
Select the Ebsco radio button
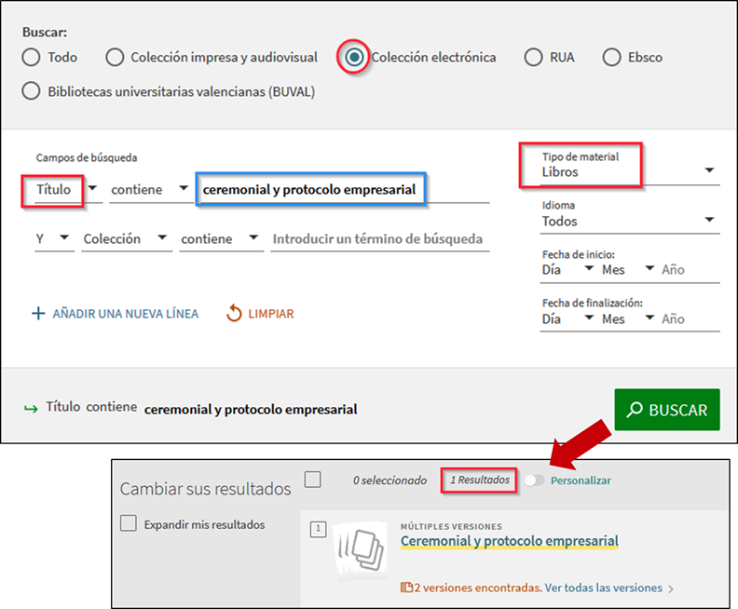click(x=611, y=58)
